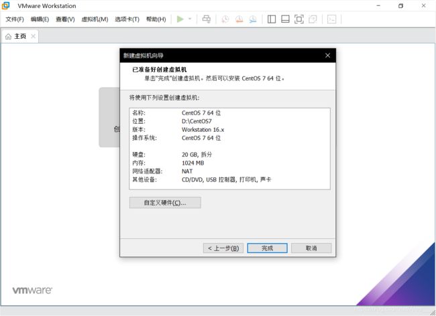Screen dimensions: 436x316
Task: Click the network adapter value NAT
Action: [x=187, y=171]
